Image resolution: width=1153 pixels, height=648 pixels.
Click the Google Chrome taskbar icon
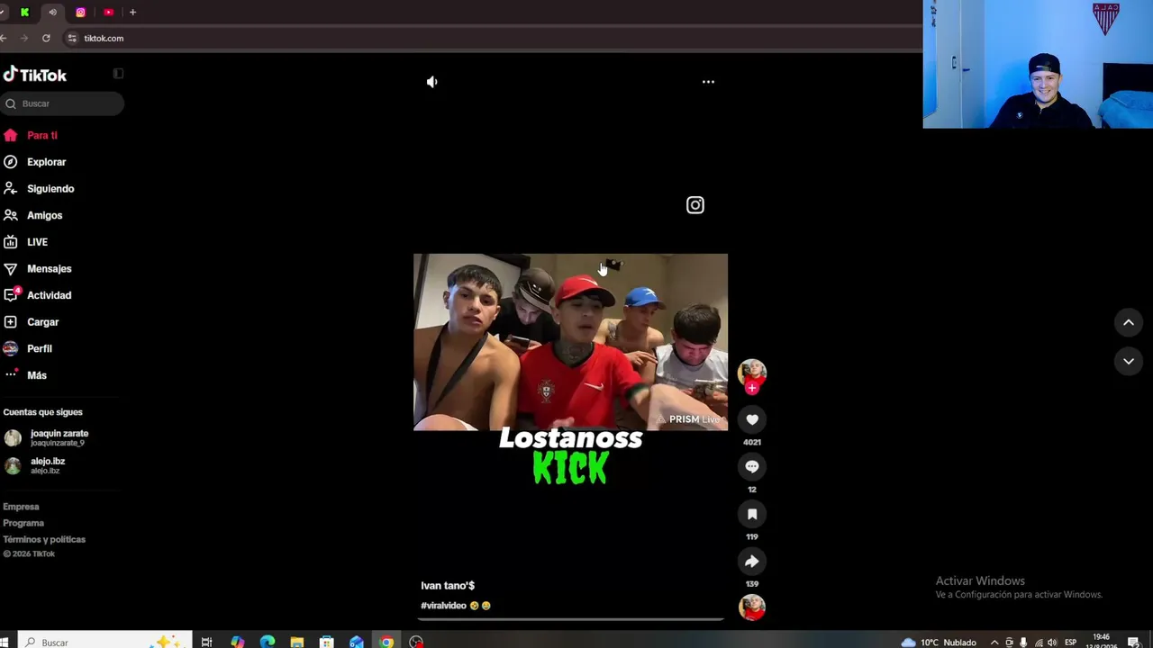pos(386,642)
